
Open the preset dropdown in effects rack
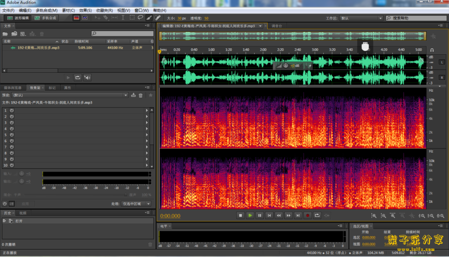point(125,95)
